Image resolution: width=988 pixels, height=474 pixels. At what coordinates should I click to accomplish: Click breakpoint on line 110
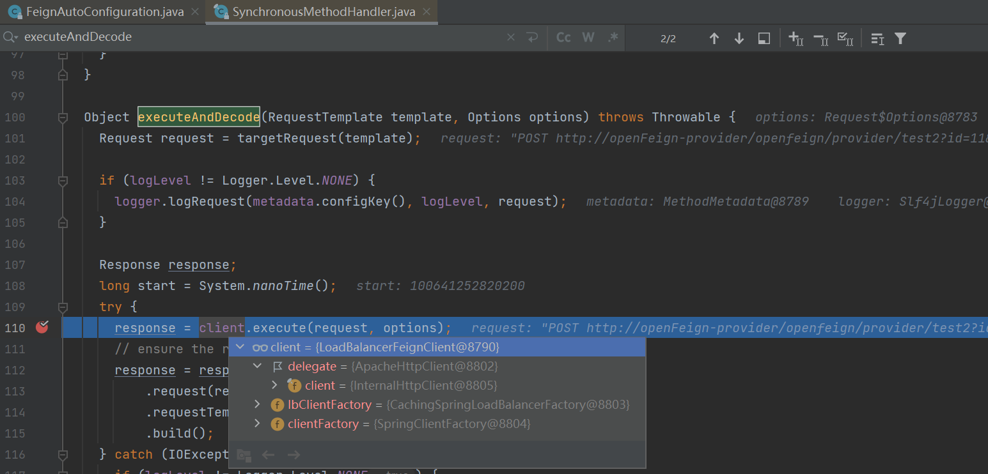(x=42, y=328)
